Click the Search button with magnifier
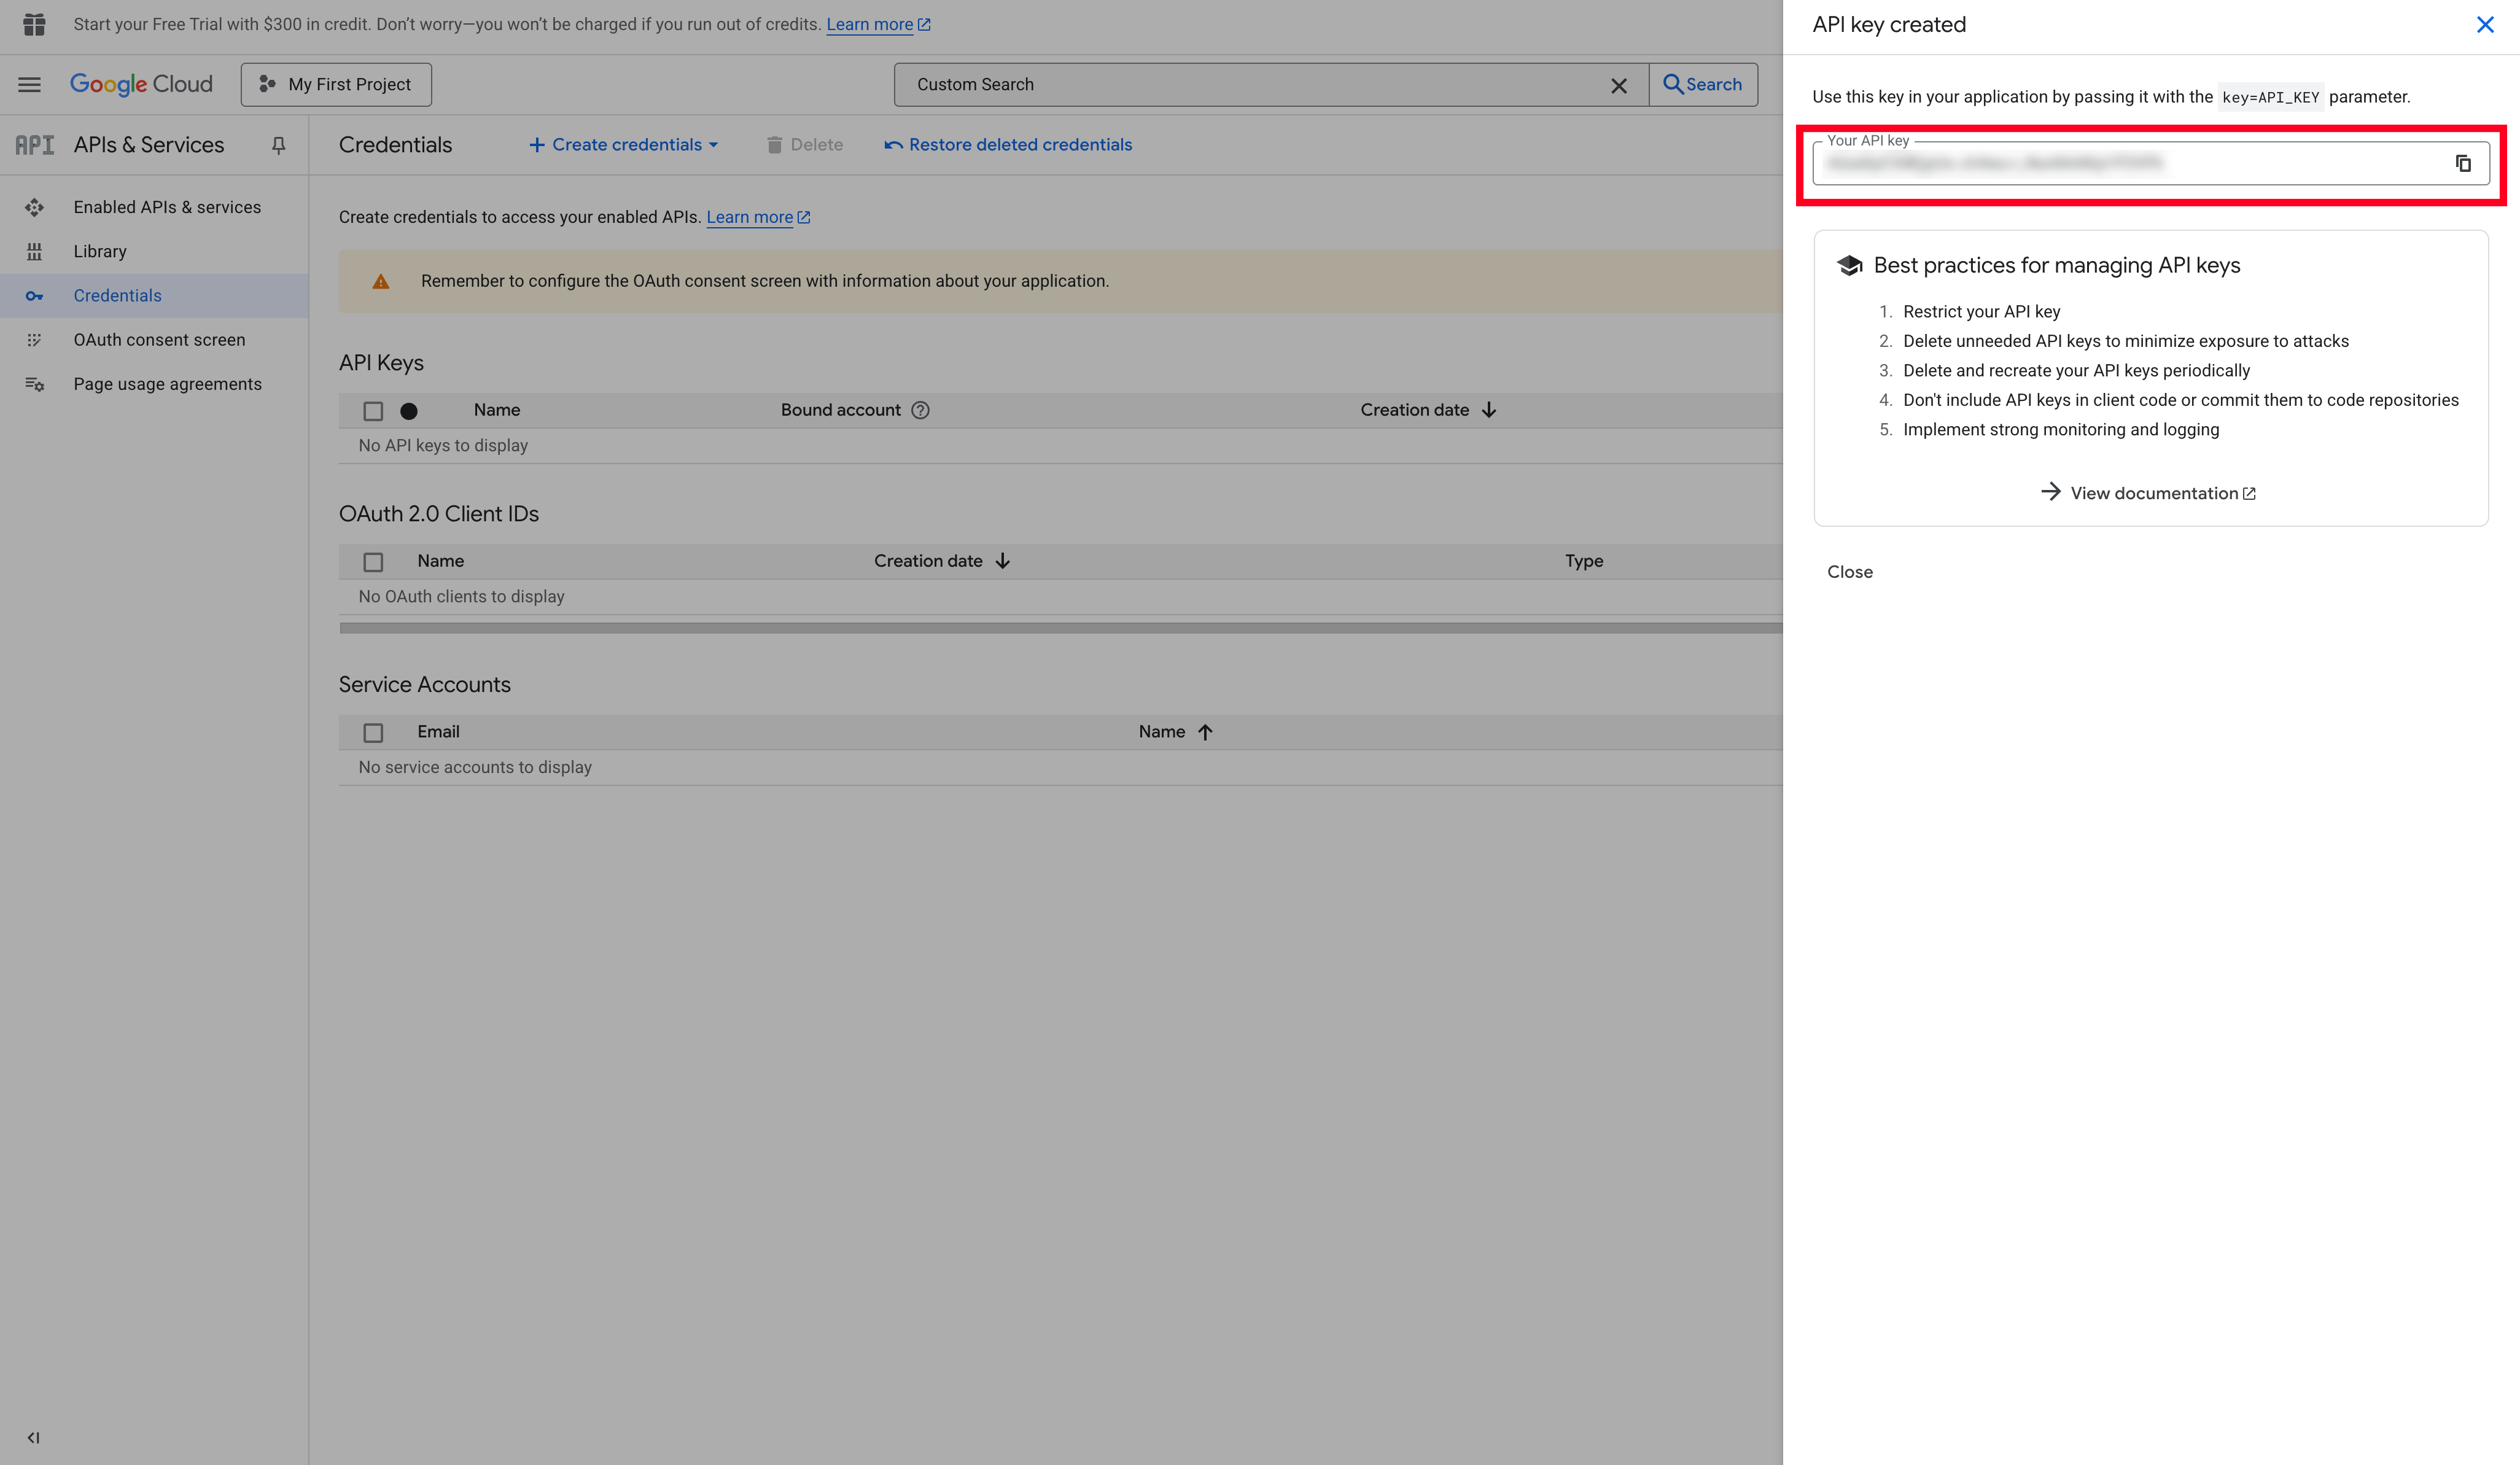Screen dimensions: 2520x1465 (x=1703, y=85)
